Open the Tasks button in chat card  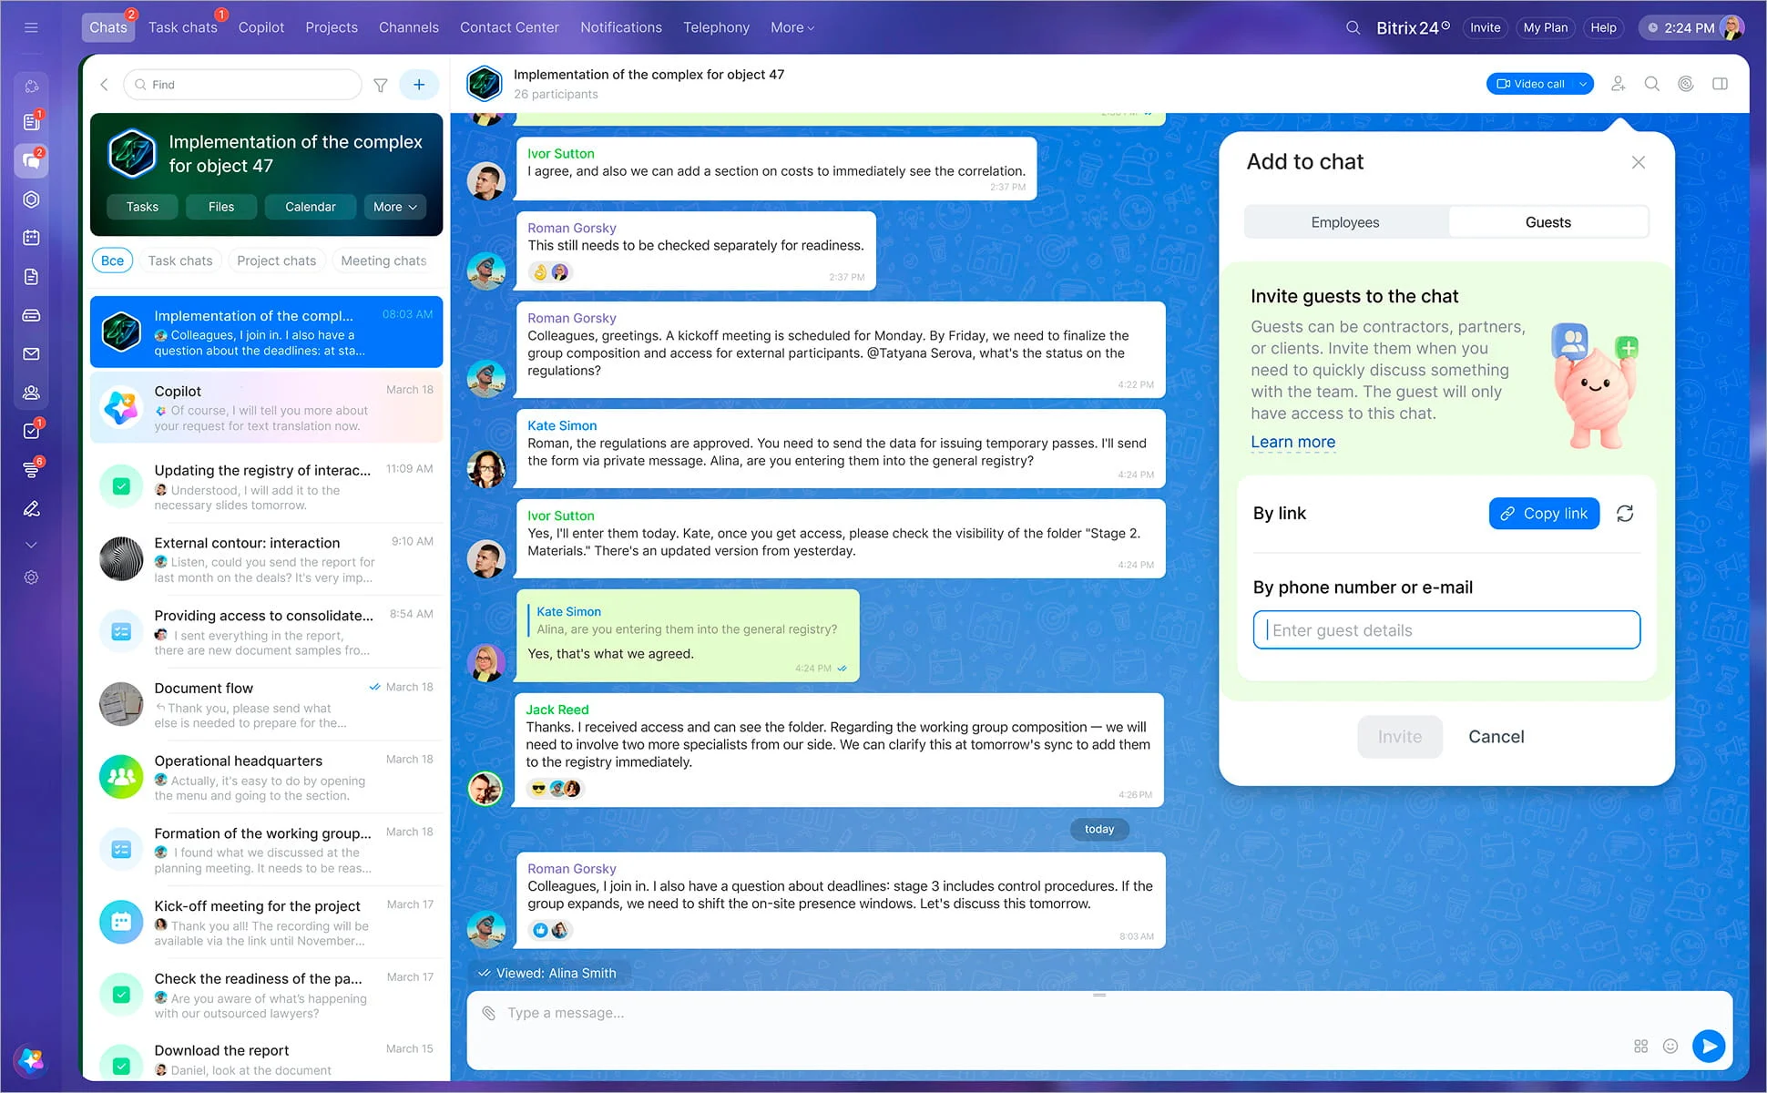tap(142, 207)
